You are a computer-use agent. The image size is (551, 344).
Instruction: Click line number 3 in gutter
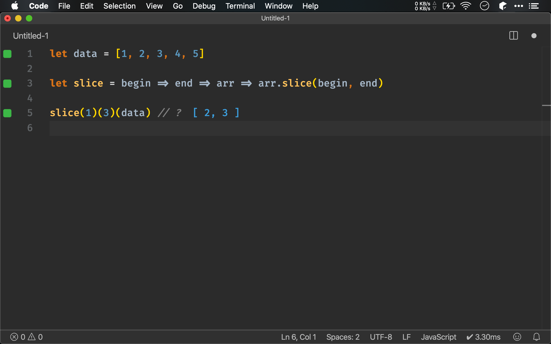[30, 83]
